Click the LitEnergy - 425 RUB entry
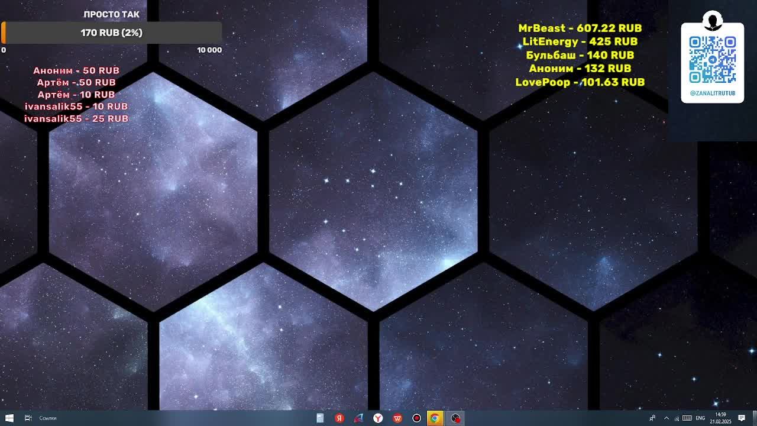The image size is (757, 426). (580, 41)
